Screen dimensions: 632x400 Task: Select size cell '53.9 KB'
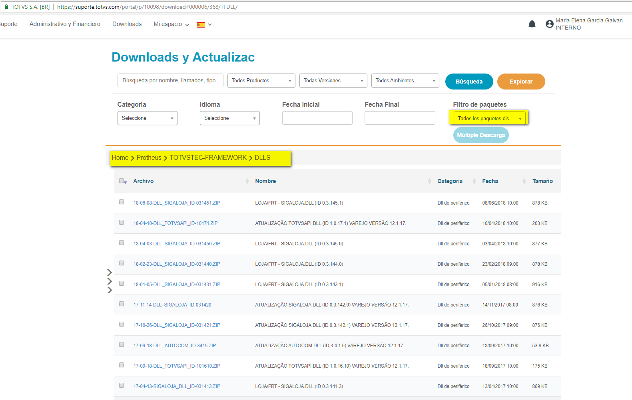[x=540, y=346]
